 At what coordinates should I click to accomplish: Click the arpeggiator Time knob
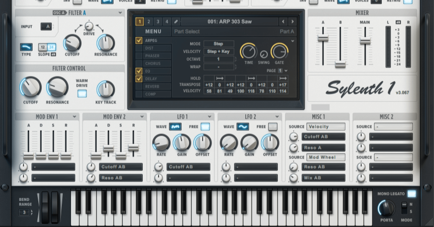point(248,51)
